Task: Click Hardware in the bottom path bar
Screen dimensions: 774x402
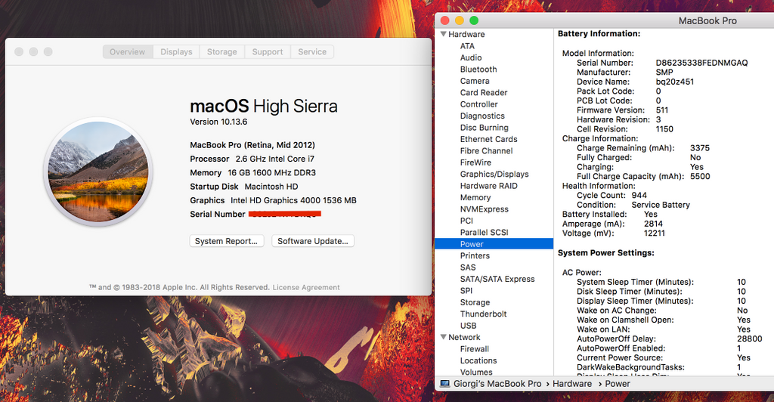Action: pyautogui.click(x=572, y=384)
